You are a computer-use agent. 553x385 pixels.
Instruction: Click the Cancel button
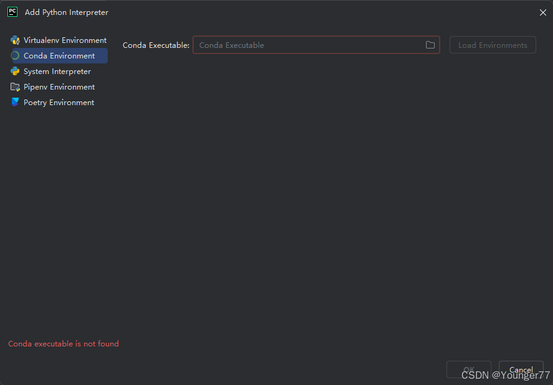pyautogui.click(x=521, y=369)
